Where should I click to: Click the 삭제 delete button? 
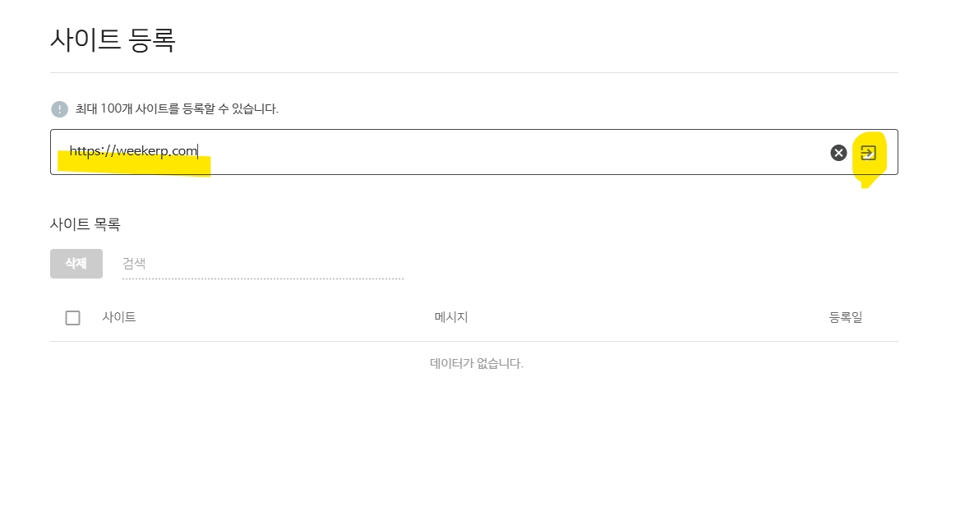tap(76, 263)
